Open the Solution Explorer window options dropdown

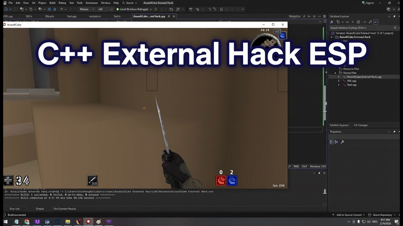(x=389, y=16)
